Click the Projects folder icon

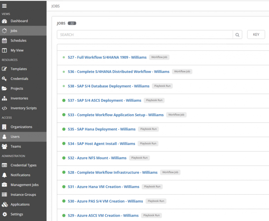[x=4, y=88]
